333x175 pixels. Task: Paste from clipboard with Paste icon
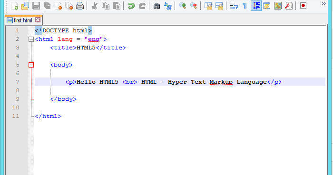point(117,6)
